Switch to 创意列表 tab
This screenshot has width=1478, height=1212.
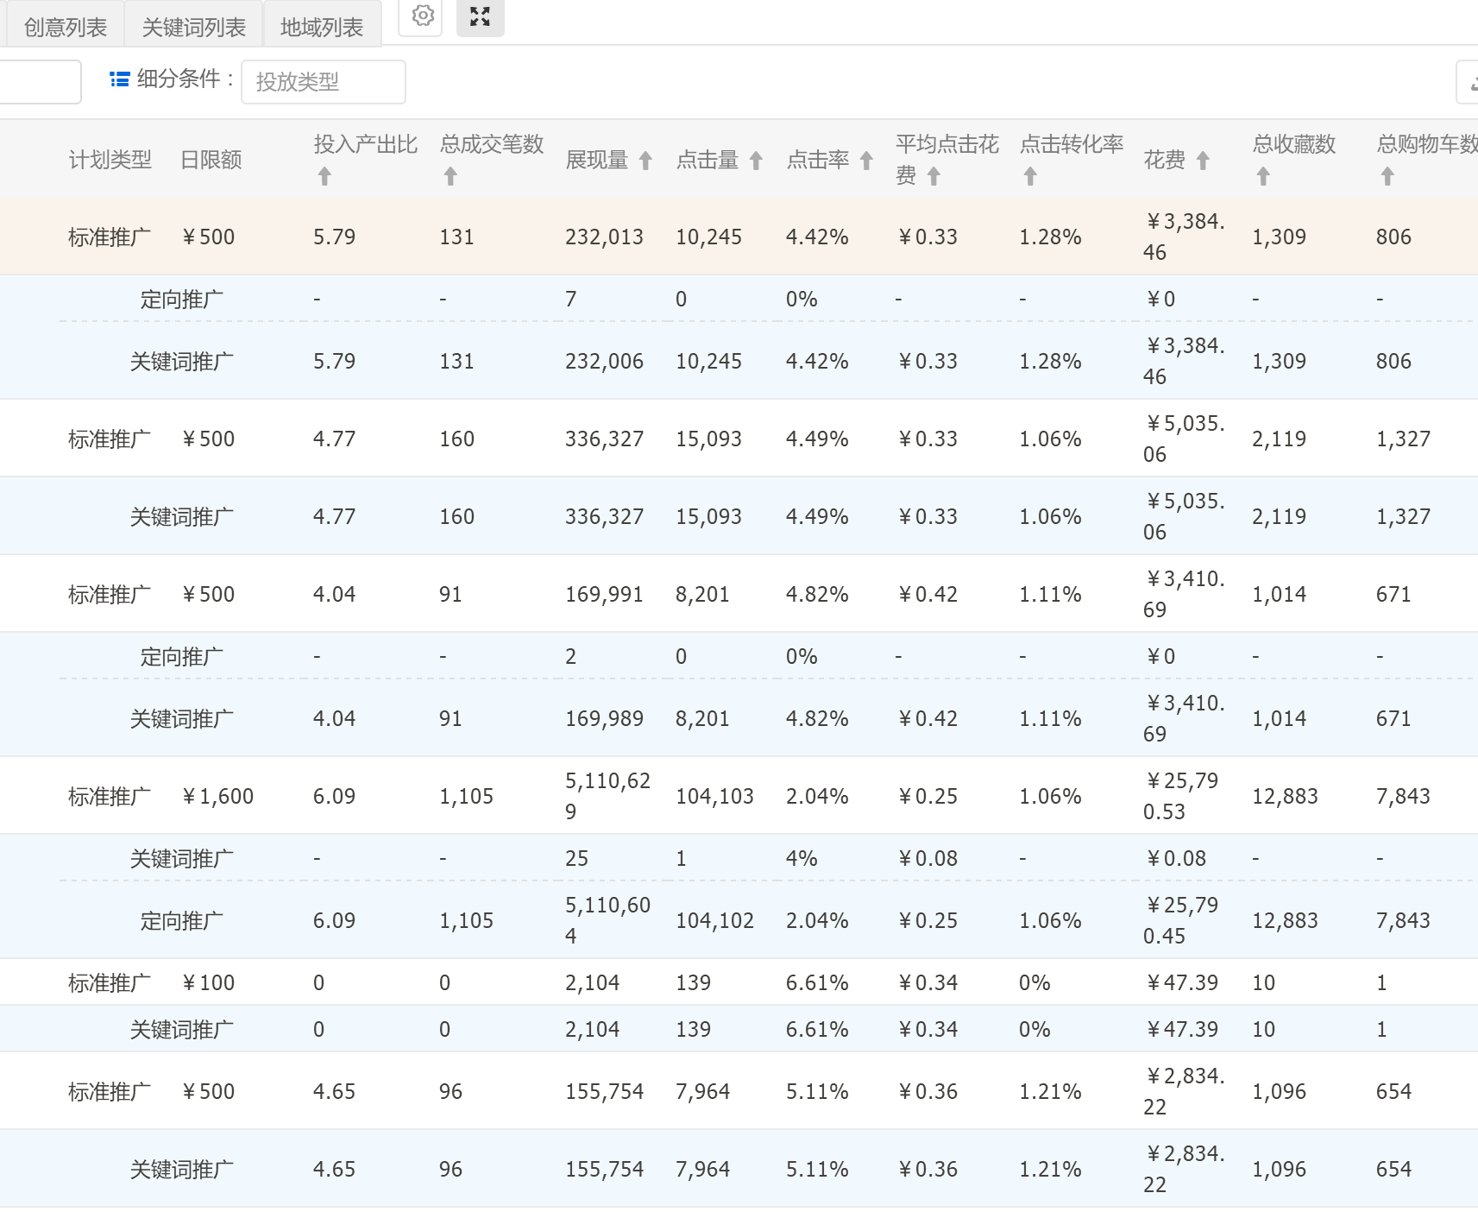66,28
